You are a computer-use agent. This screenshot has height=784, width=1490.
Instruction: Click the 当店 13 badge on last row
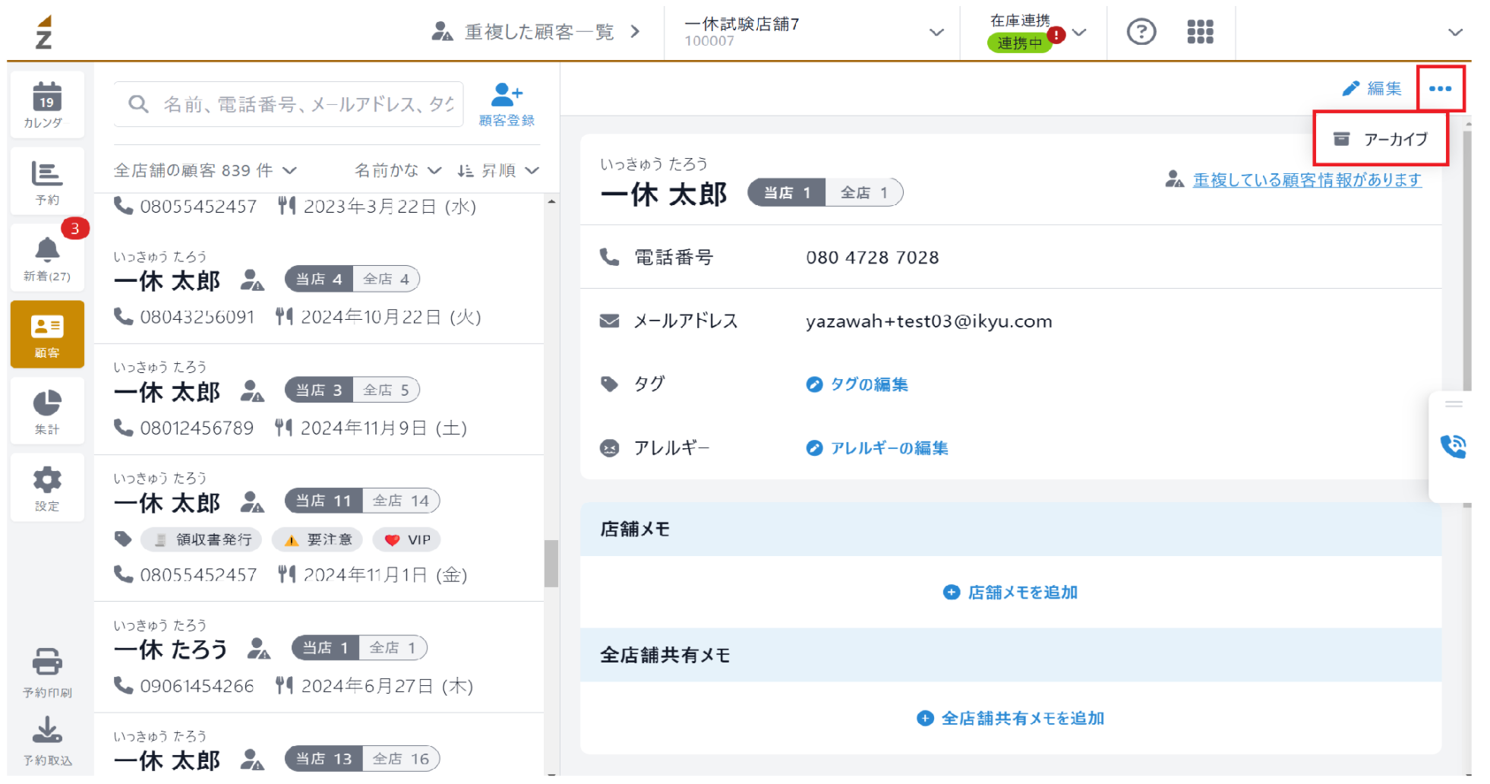(x=324, y=759)
